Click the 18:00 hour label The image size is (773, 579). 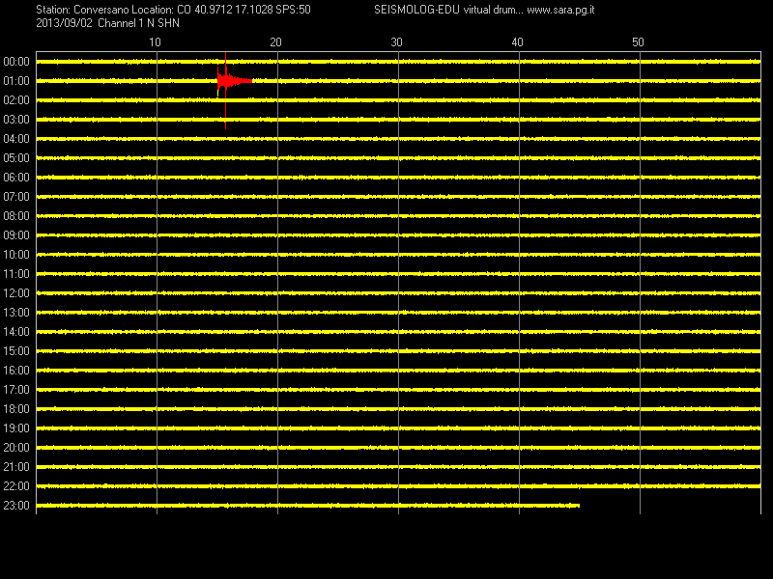(x=16, y=409)
